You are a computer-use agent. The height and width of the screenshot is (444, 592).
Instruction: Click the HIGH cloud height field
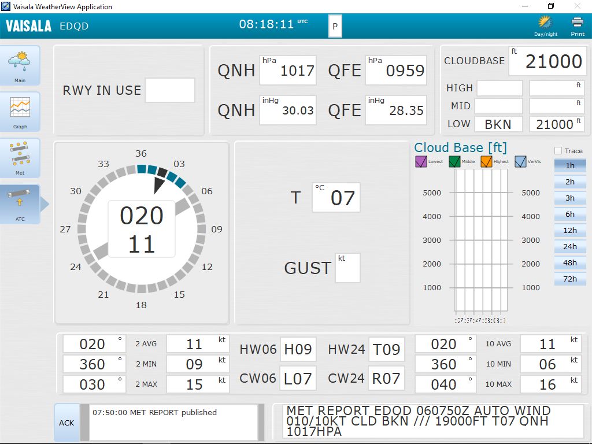tap(557, 88)
